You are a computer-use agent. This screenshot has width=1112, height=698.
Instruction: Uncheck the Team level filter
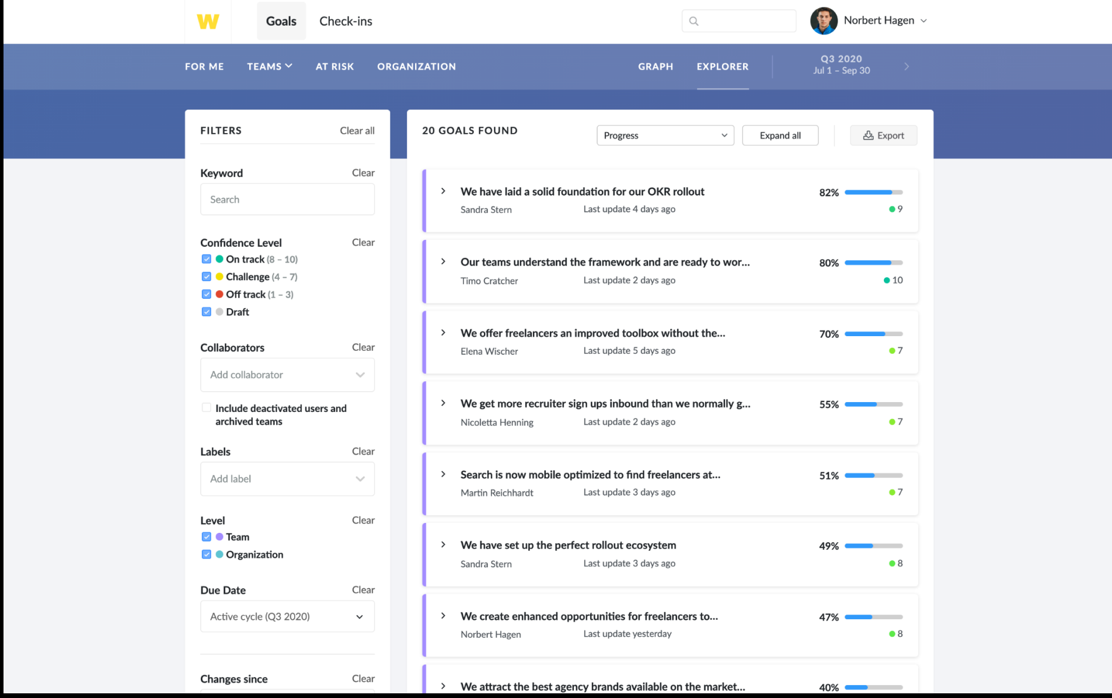[206, 537]
